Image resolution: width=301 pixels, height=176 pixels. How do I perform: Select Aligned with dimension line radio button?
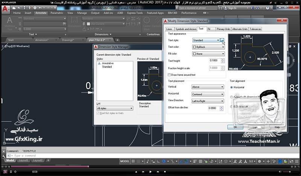[x=231, y=97]
